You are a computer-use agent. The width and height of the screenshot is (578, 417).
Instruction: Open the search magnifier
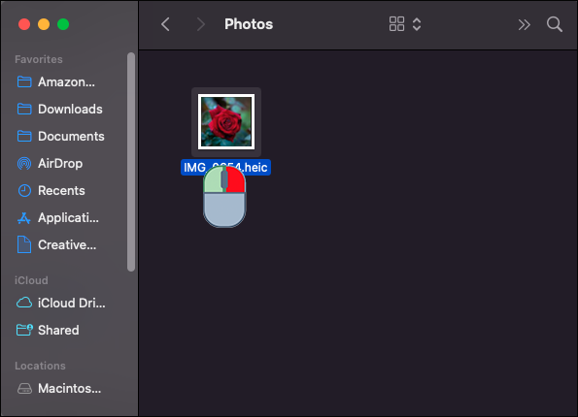(x=554, y=24)
